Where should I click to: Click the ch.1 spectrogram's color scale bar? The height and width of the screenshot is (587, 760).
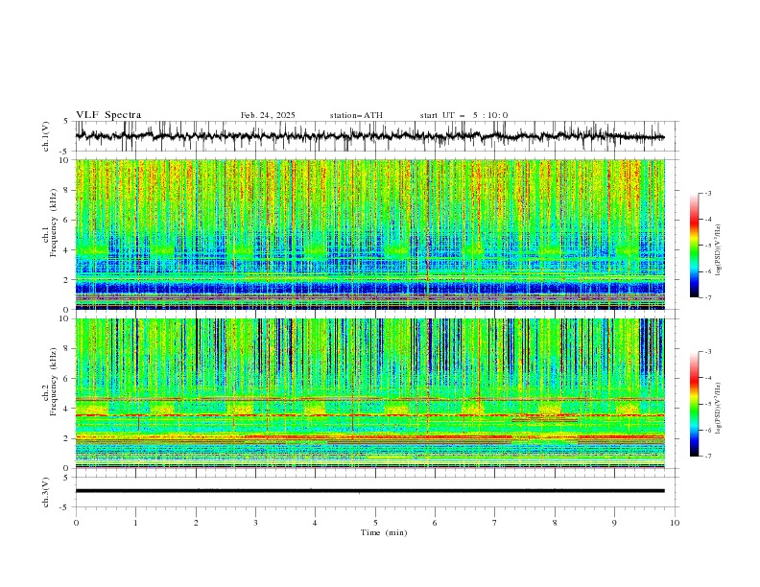694,246
